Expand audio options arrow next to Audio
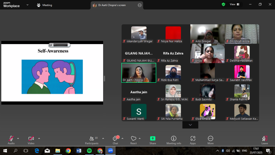This screenshot has width=275, height=155. 18,138
